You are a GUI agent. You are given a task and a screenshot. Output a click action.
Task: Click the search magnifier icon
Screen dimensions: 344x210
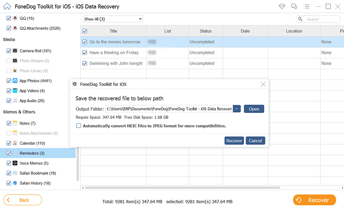point(300,19)
